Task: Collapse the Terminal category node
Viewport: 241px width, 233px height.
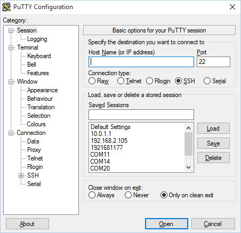Action: (x=11, y=47)
